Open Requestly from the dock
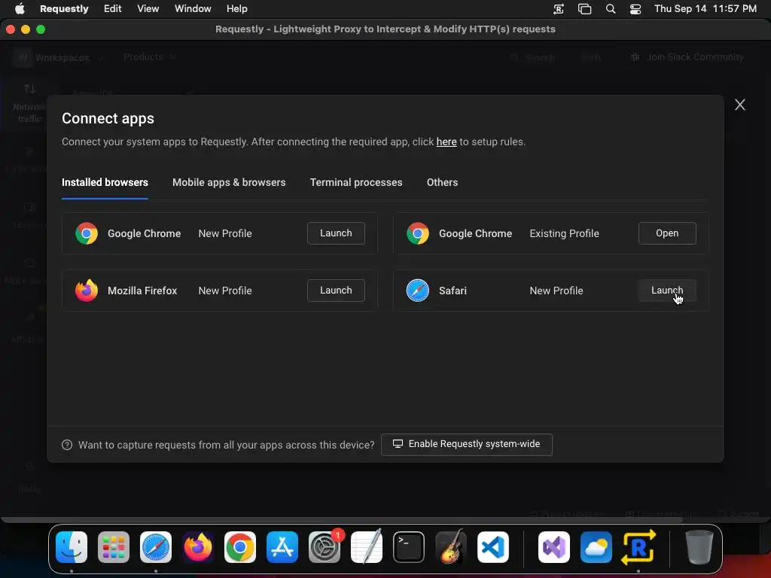This screenshot has width=771, height=578. point(638,547)
